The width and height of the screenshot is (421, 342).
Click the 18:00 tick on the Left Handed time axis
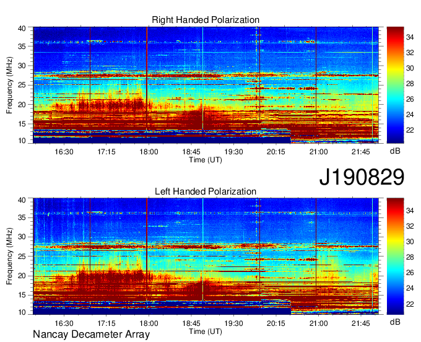(149, 323)
